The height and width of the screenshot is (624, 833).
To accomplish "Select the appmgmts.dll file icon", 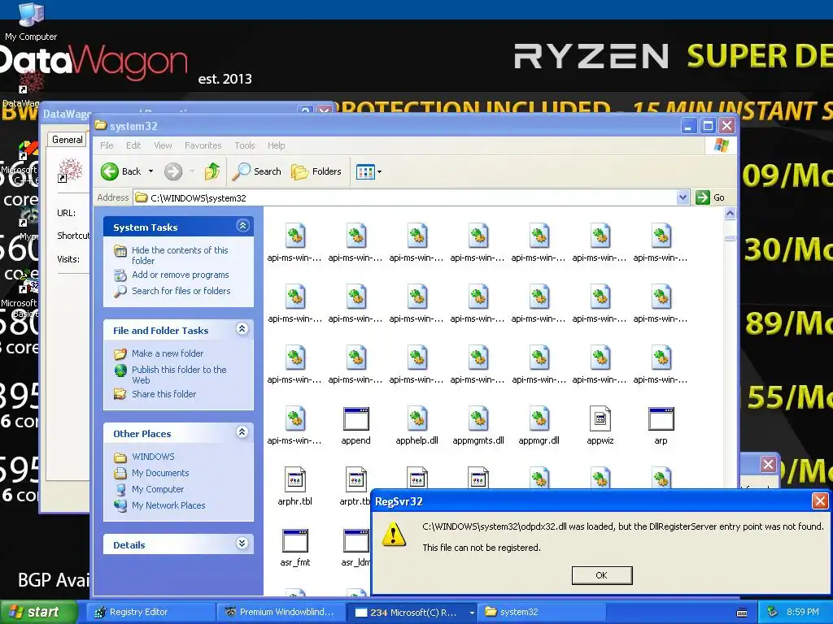I will pos(478,419).
